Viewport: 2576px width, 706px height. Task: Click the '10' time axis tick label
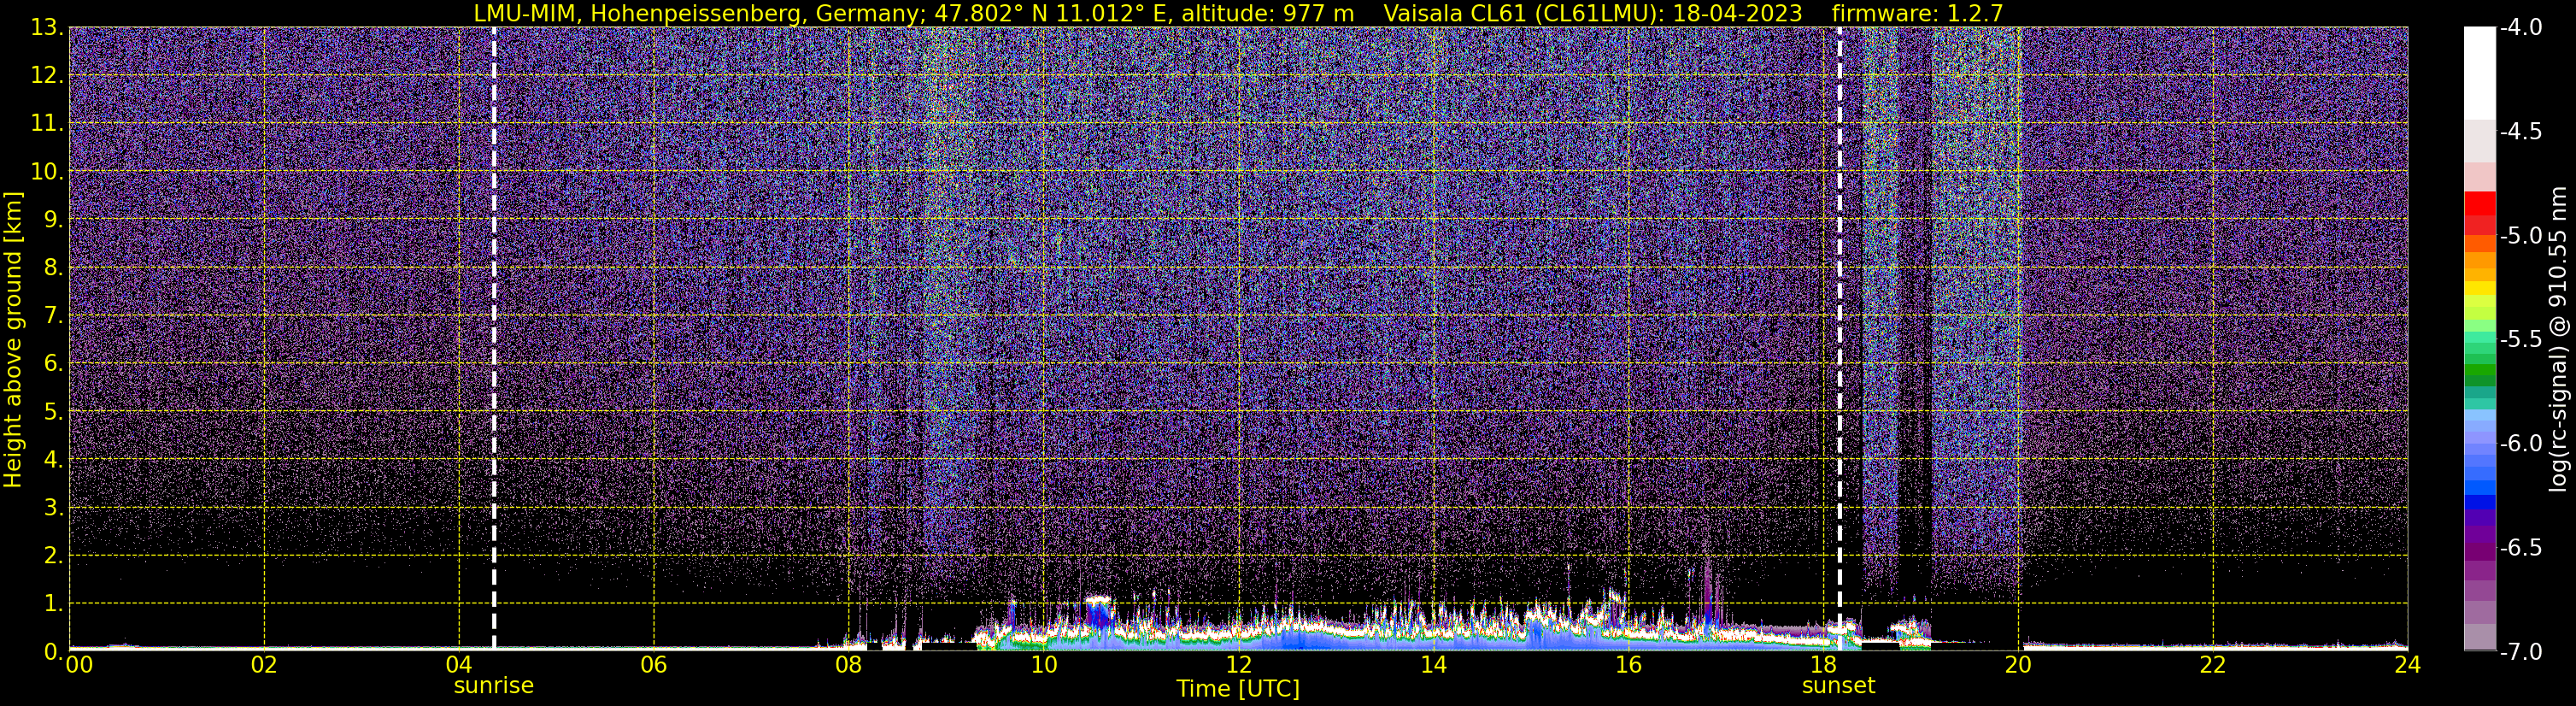pos(1043,665)
